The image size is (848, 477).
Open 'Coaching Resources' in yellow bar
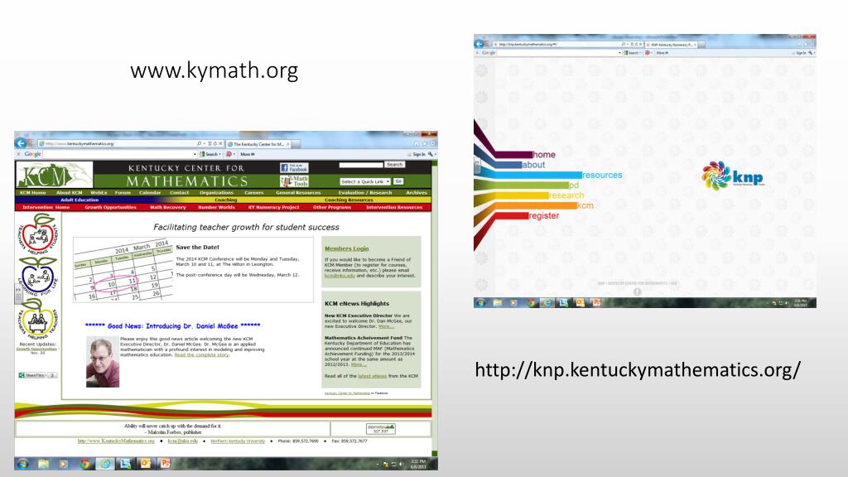click(349, 200)
